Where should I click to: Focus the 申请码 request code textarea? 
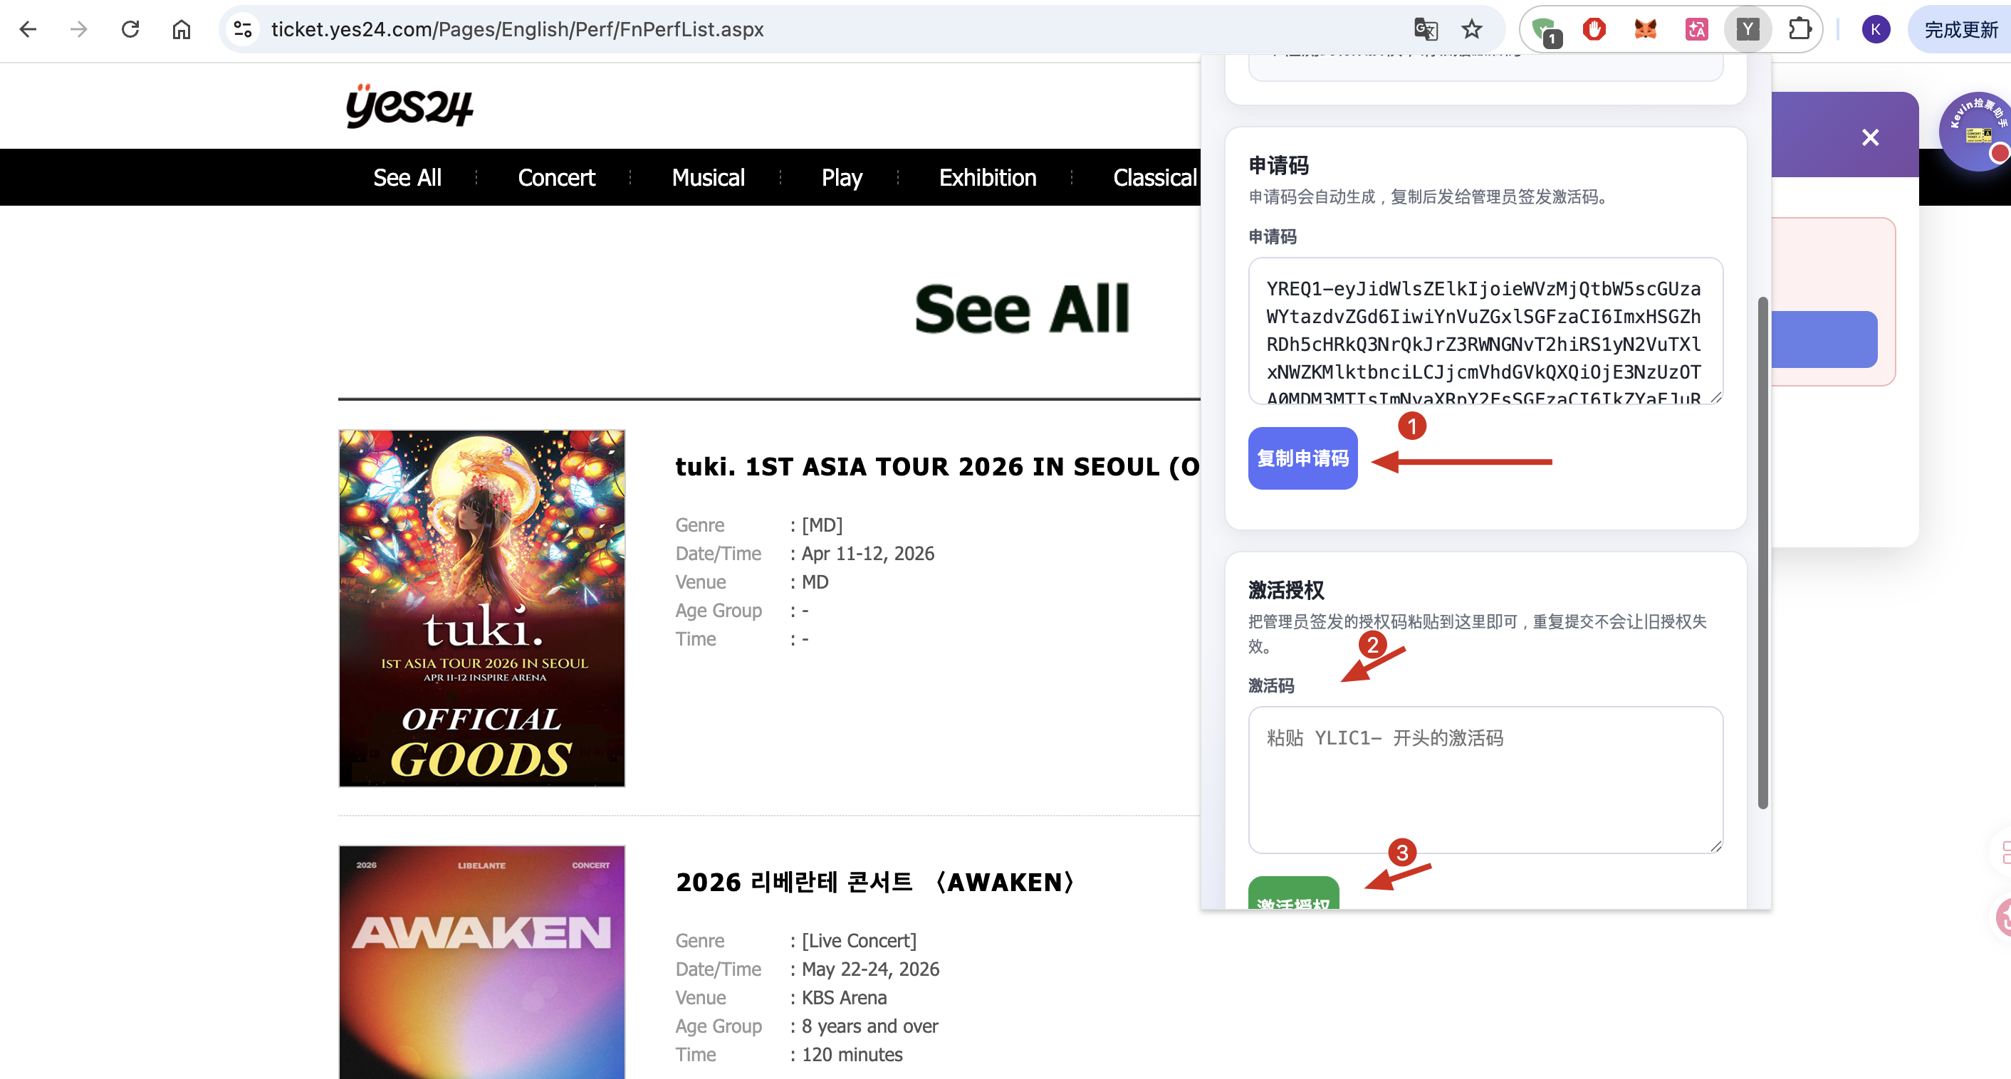(x=1485, y=331)
